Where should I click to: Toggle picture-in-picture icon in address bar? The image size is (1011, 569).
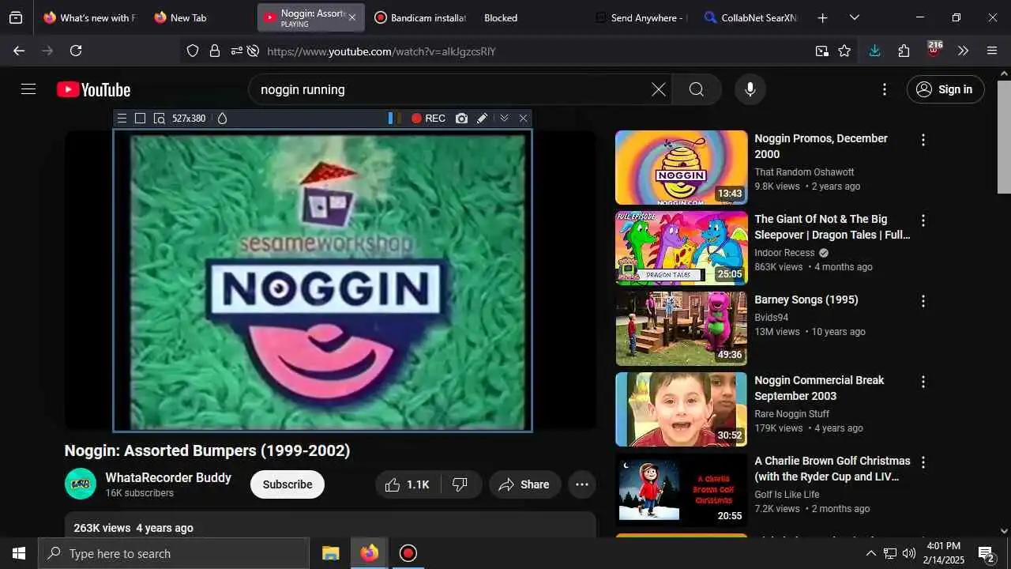coord(822,51)
